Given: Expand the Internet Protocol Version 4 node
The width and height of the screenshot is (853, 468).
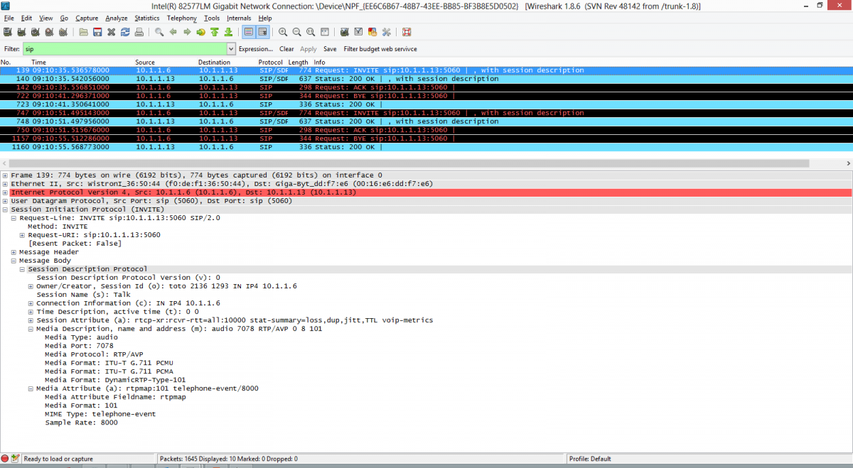Looking at the screenshot, I should point(5,192).
